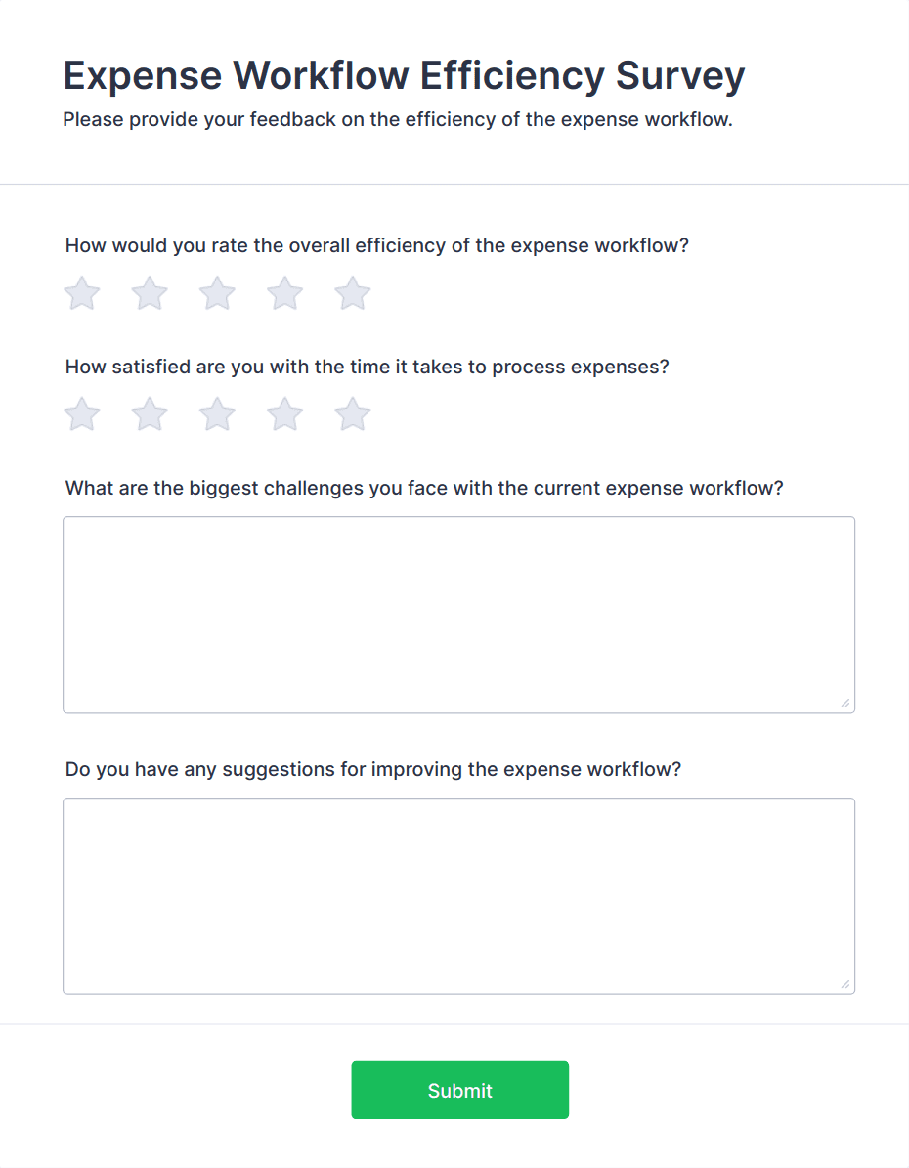Rate processing time satisfaction three stars
The height and width of the screenshot is (1168, 909).
(x=216, y=413)
